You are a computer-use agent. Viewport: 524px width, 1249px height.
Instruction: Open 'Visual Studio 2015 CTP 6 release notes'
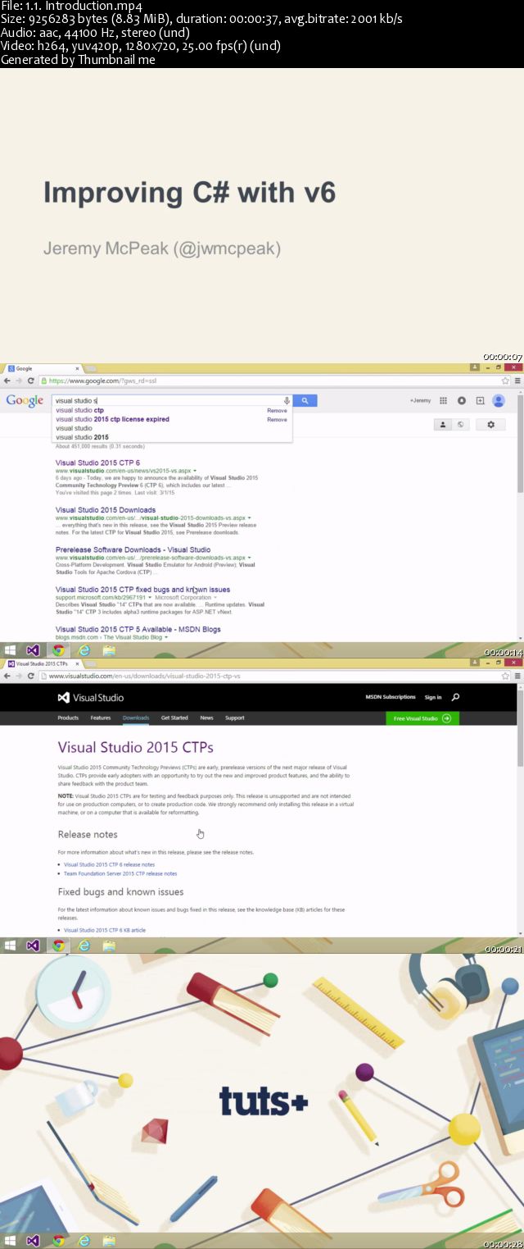109,864
